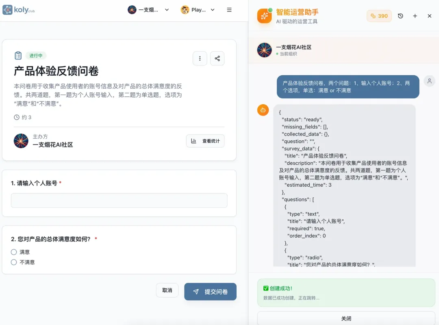
Task: Click 查看统计 statistics button
Action: [205, 141]
